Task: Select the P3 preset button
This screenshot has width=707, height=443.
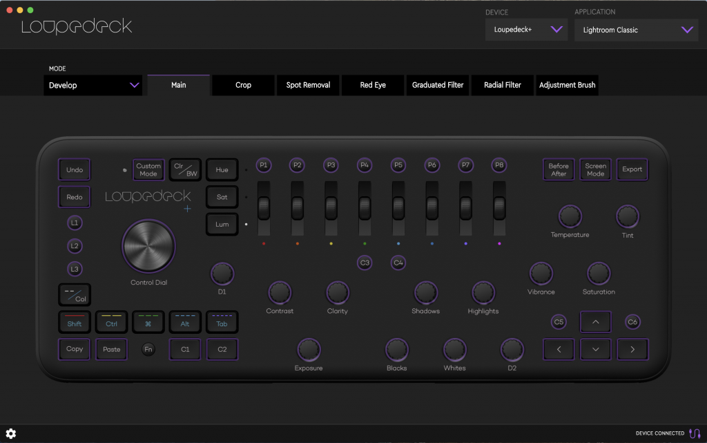Action: (x=331, y=165)
